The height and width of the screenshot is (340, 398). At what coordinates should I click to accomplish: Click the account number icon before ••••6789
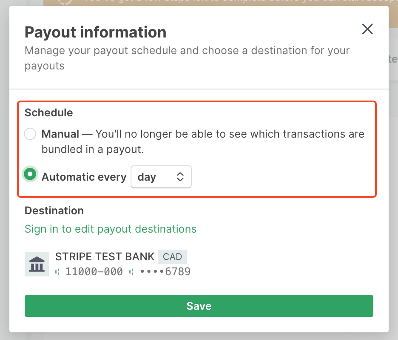132,271
